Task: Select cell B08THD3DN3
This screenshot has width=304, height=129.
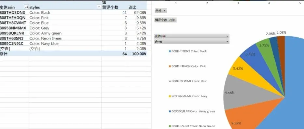Action: 12,13
